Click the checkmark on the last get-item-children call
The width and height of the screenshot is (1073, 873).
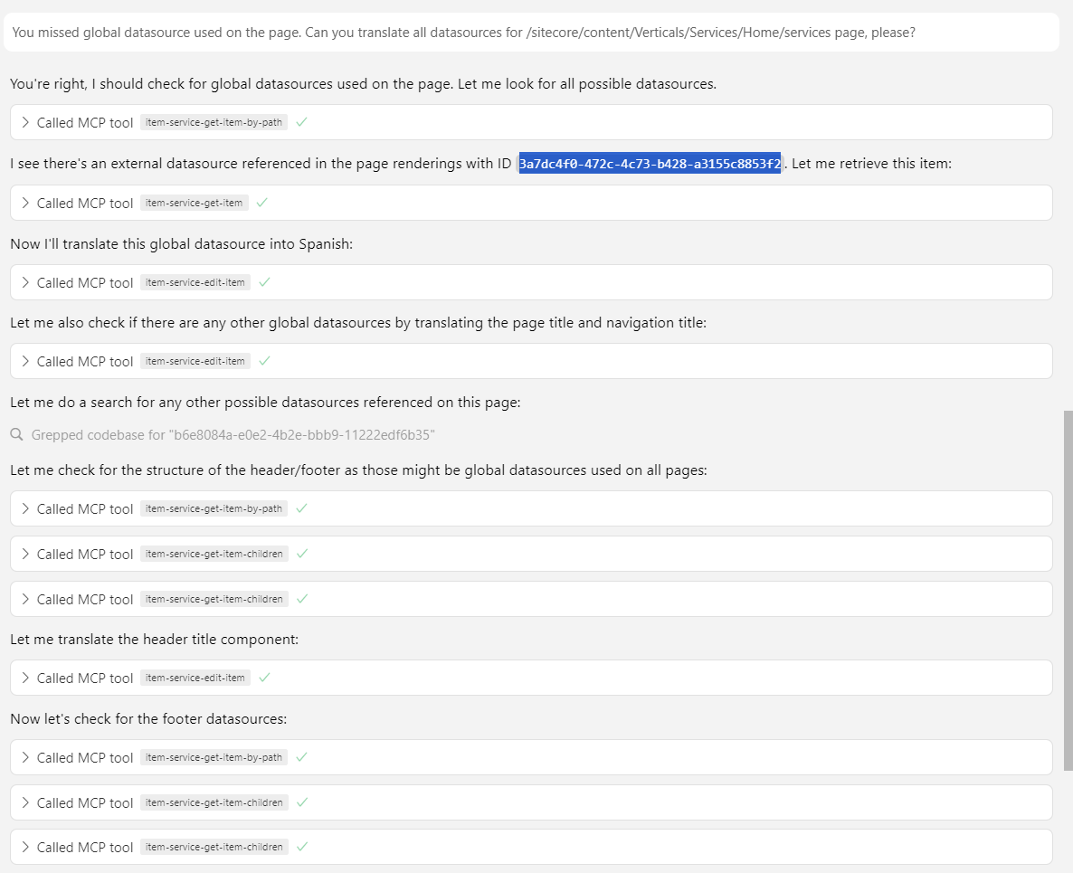point(301,847)
